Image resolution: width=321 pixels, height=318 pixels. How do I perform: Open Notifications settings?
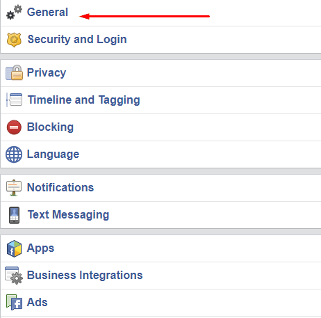point(60,187)
